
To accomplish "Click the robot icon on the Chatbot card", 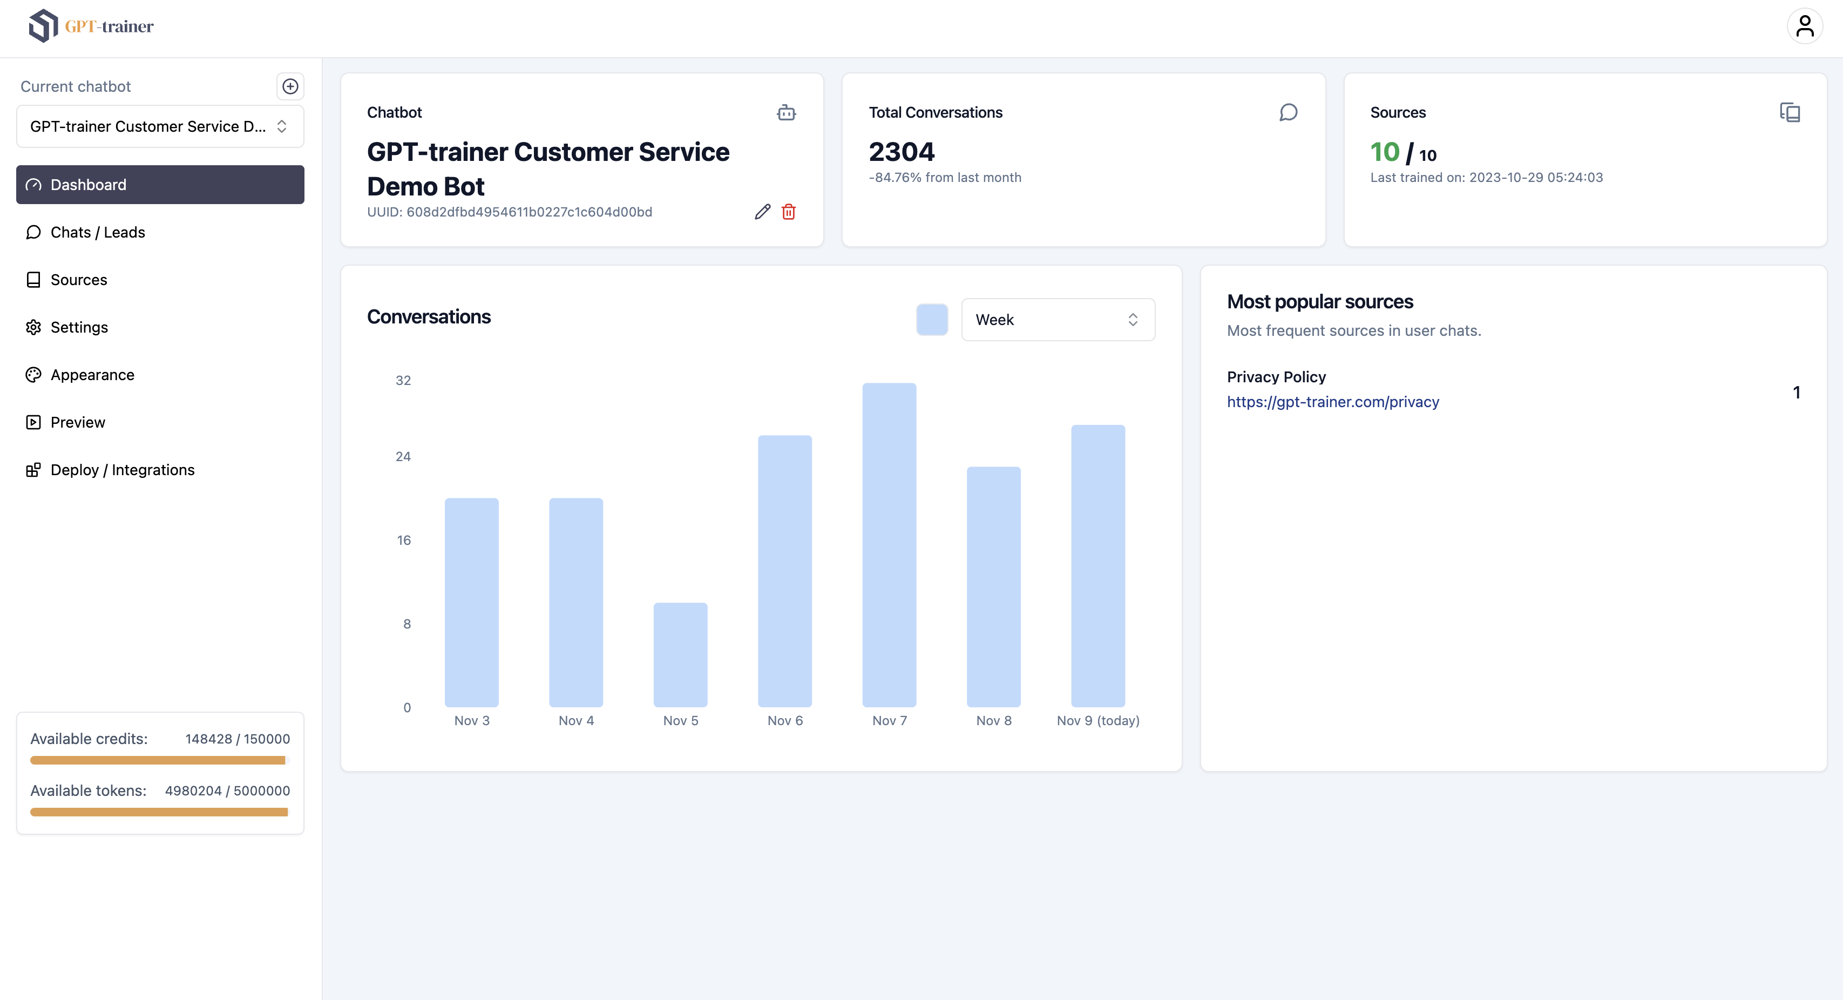I will [787, 112].
